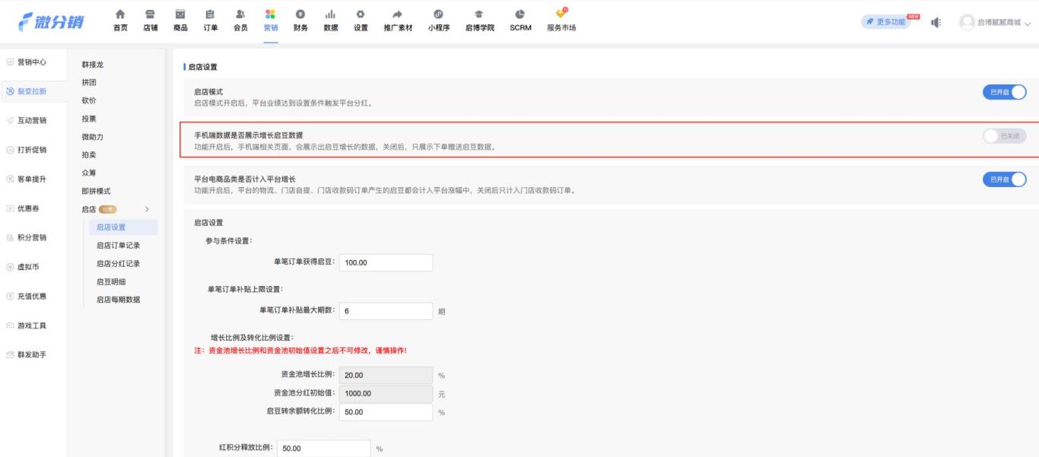Select 打折促销 in the sidebar
This screenshot has width=1039, height=457.
point(33,150)
